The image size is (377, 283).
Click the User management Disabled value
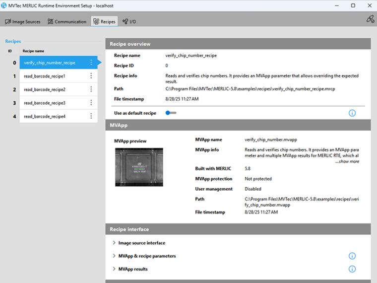coord(252,189)
